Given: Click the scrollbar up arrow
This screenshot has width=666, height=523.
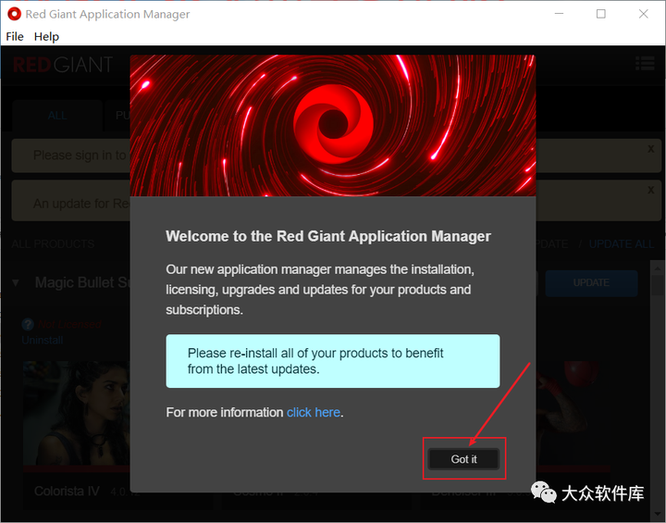Looking at the screenshot, I should point(658,268).
